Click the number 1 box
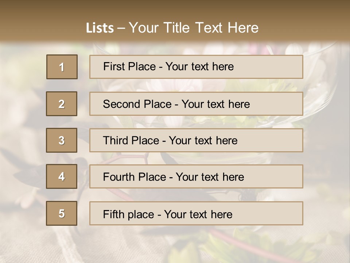The width and height of the screenshot is (350, 263). tap(62, 67)
